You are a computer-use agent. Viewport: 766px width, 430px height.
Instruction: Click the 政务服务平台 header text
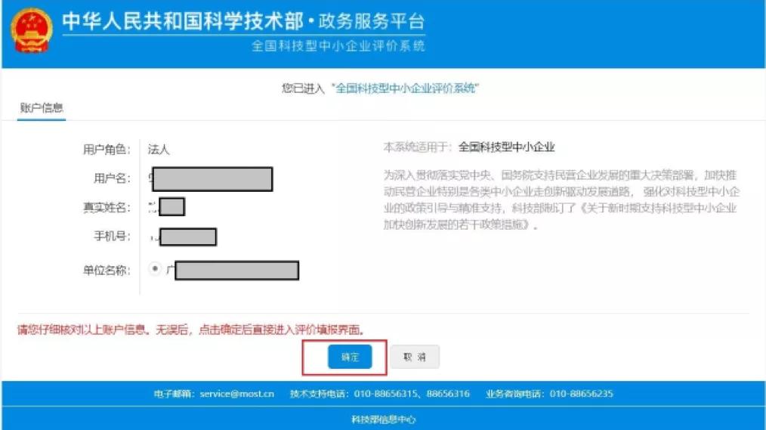click(x=371, y=21)
